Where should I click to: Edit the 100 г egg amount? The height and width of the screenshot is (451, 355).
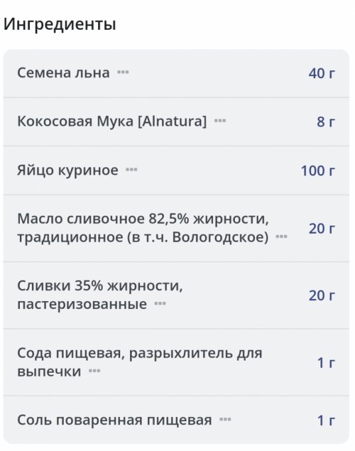click(x=318, y=170)
